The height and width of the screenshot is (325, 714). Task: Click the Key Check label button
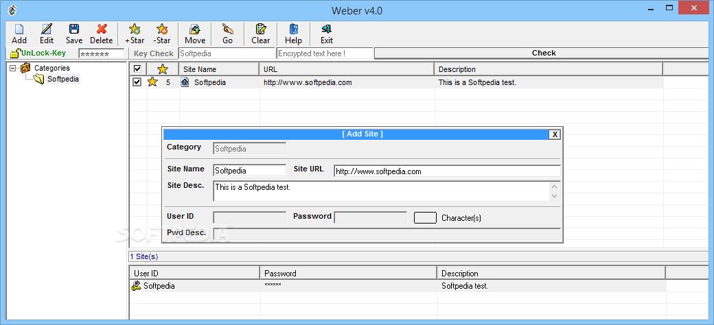[x=154, y=53]
